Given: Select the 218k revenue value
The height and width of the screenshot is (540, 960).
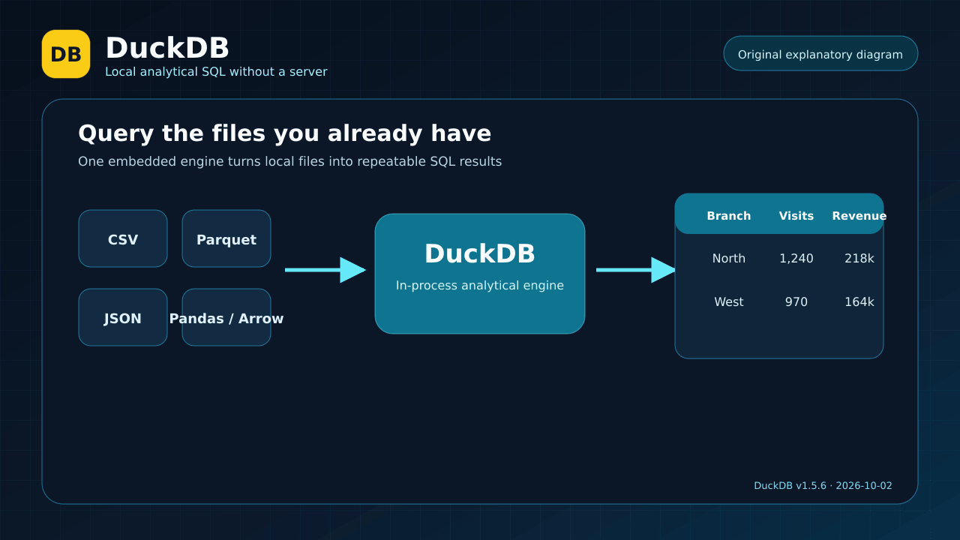Looking at the screenshot, I should click(x=859, y=259).
